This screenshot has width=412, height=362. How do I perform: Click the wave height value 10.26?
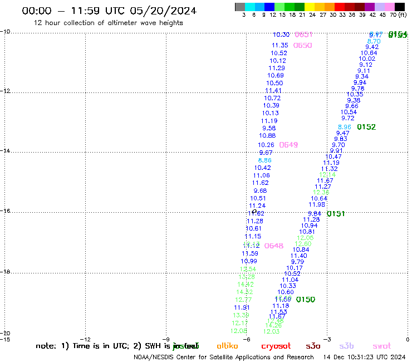(x=266, y=145)
